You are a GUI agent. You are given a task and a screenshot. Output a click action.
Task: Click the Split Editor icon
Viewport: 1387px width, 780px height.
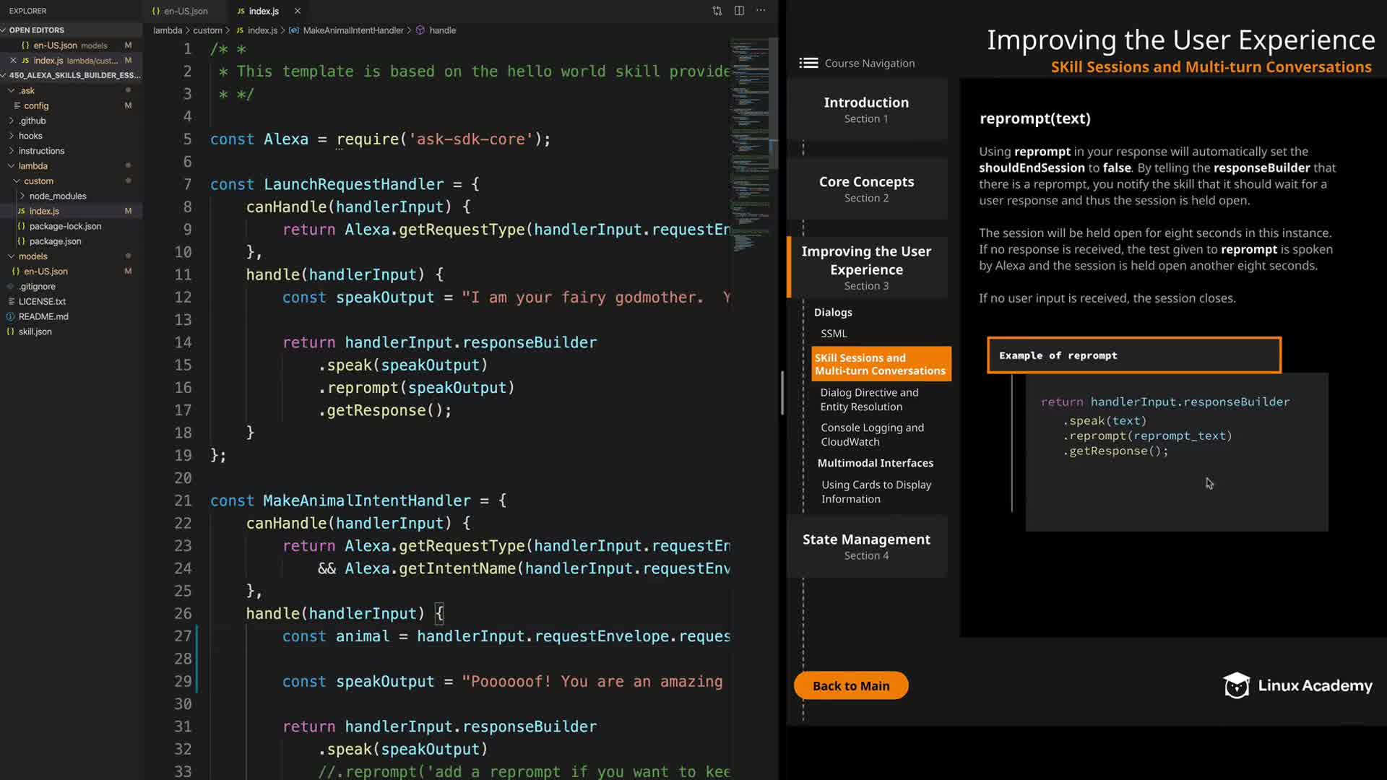click(x=739, y=11)
